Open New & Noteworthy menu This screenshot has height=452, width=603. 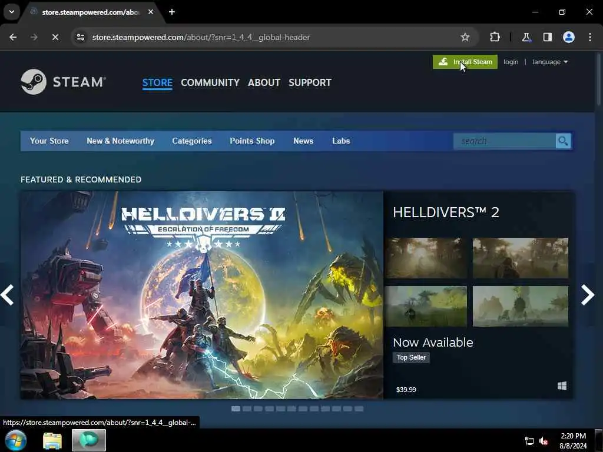[x=120, y=141]
